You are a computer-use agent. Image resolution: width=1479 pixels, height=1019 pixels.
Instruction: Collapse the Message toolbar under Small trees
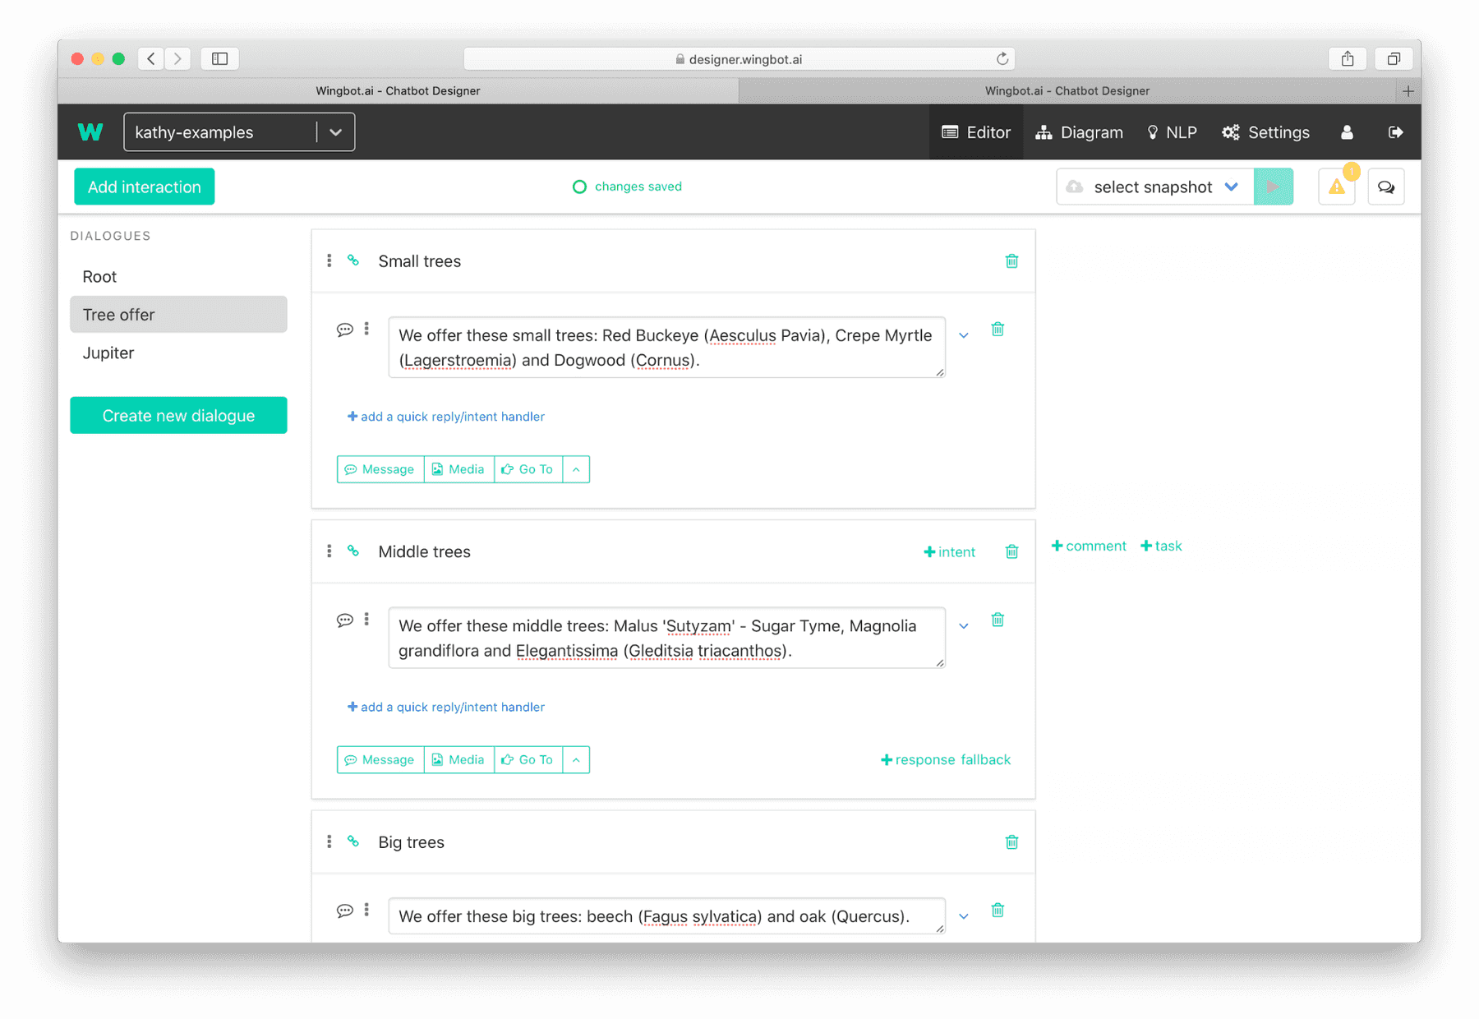click(575, 469)
